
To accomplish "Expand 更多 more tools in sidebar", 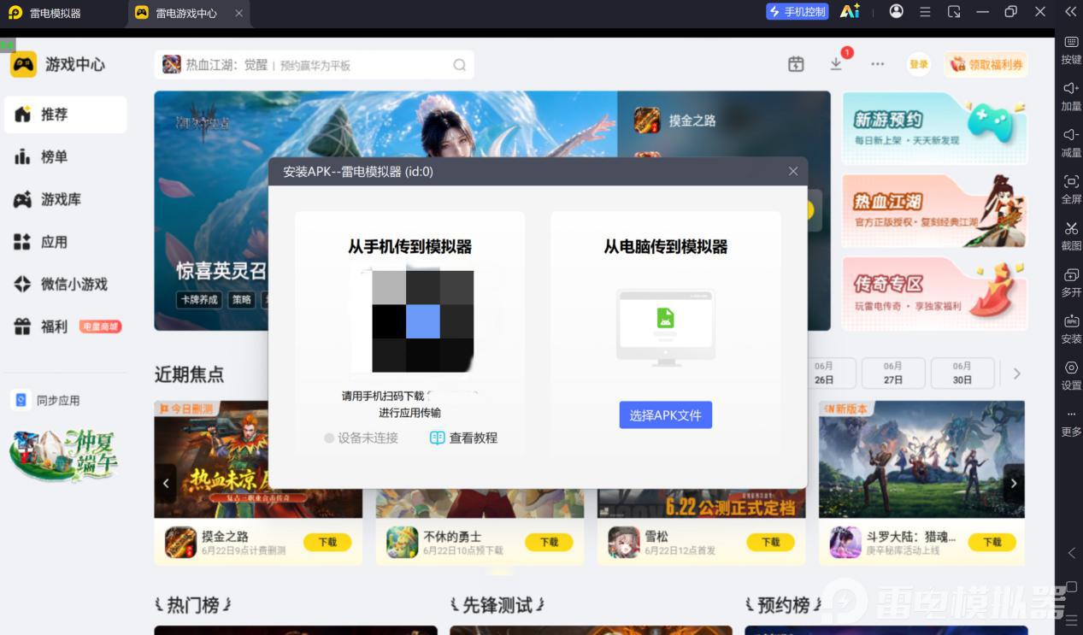I will 1071,415.
